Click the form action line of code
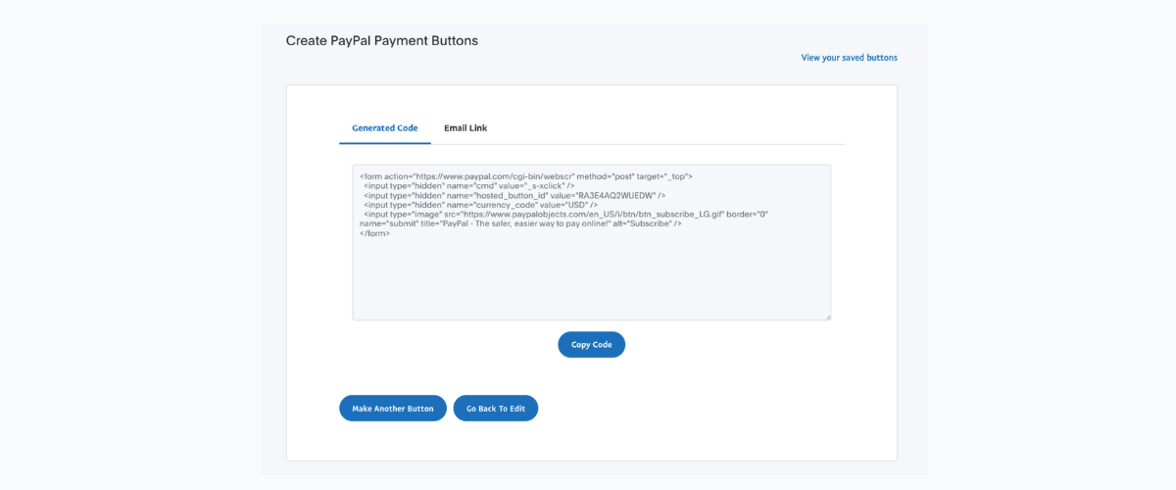 point(526,176)
